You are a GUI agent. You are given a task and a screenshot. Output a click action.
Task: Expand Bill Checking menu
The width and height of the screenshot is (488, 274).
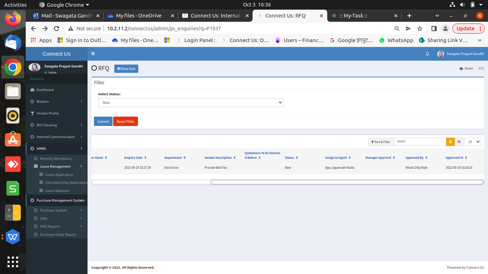click(56, 125)
